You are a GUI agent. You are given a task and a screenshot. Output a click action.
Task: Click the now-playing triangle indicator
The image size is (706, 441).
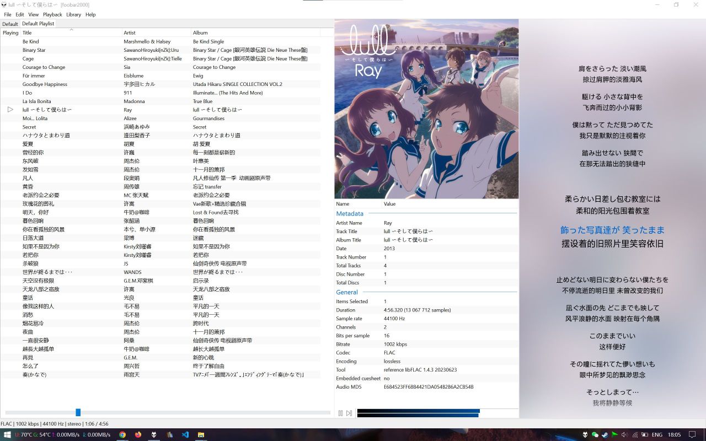[x=10, y=110]
